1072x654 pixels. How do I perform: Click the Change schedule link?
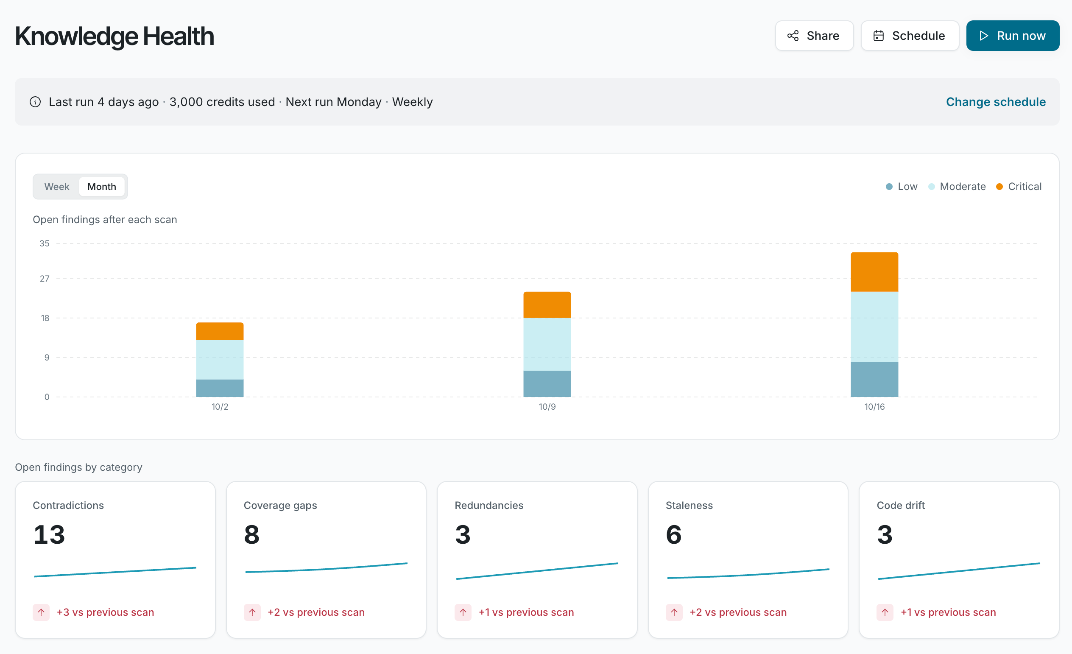[996, 102]
